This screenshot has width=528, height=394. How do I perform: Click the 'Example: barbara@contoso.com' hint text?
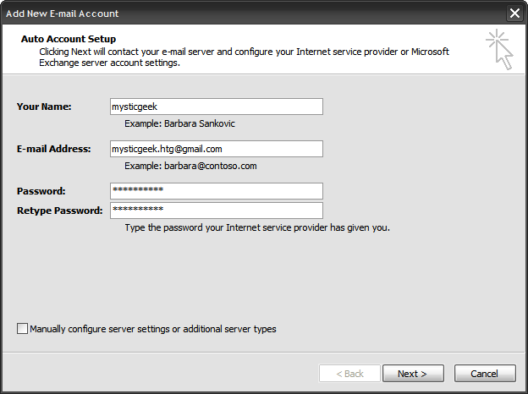(190, 166)
